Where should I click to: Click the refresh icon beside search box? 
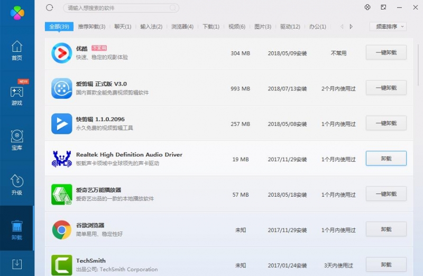[x=49, y=7]
